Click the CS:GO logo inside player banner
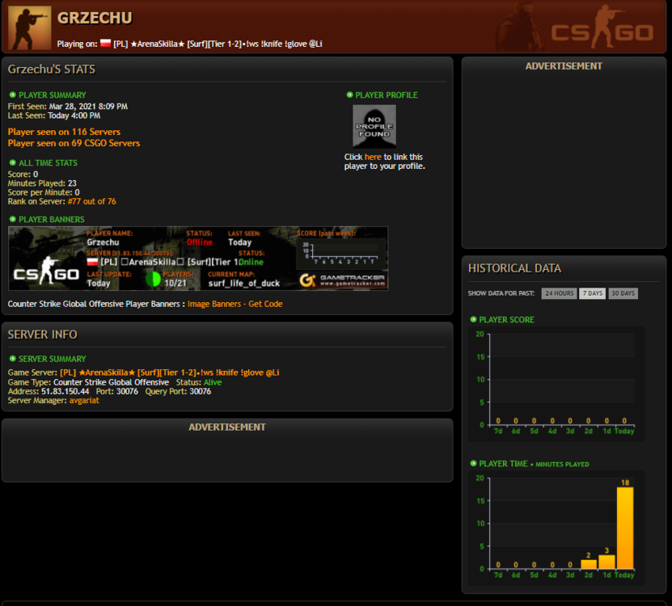The width and height of the screenshot is (672, 606). click(46, 271)
